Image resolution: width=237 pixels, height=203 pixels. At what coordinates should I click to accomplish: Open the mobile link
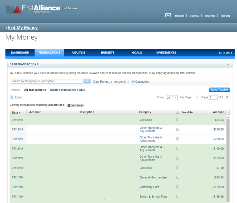point(180,16)
